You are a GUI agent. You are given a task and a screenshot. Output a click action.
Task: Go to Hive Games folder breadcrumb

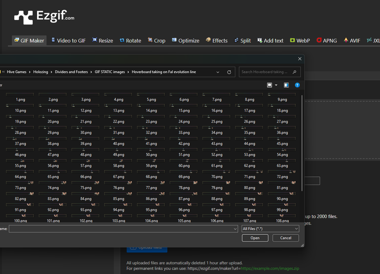click(16, 72)
